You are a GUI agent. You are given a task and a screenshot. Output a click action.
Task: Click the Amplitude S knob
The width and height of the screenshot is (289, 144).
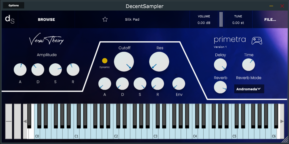tap(55, 69)
